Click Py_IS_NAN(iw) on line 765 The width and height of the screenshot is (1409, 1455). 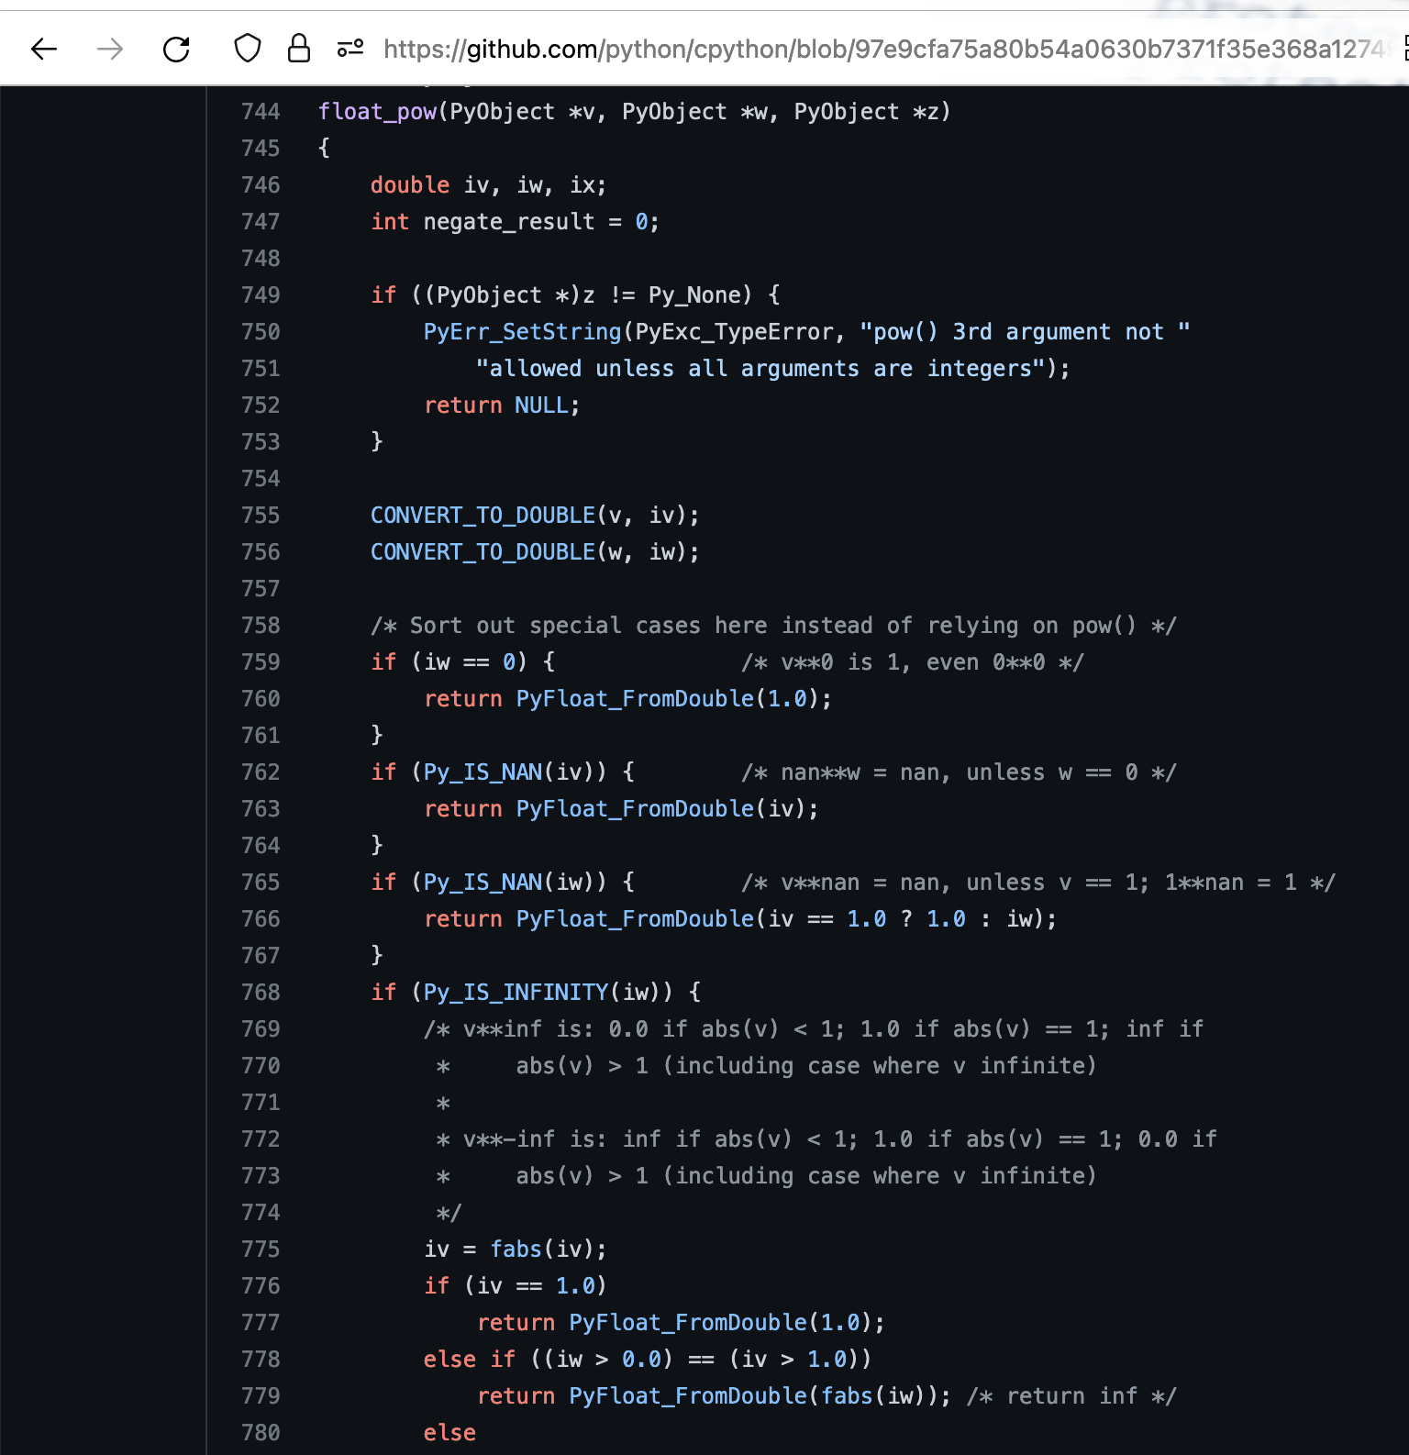[x=508, y=883]
